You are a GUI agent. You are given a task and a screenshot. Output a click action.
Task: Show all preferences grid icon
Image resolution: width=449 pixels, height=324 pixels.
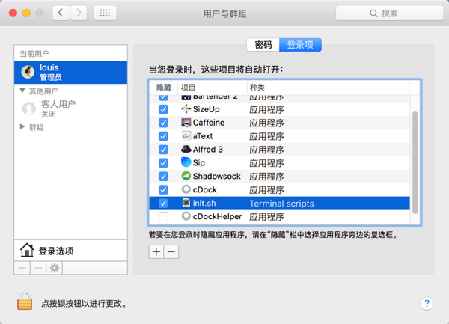point(105,13)
